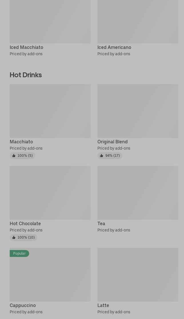The image size is (184, 319).
Task: Click the Popular badge on Cappuccino
Action: coord(19,253)
